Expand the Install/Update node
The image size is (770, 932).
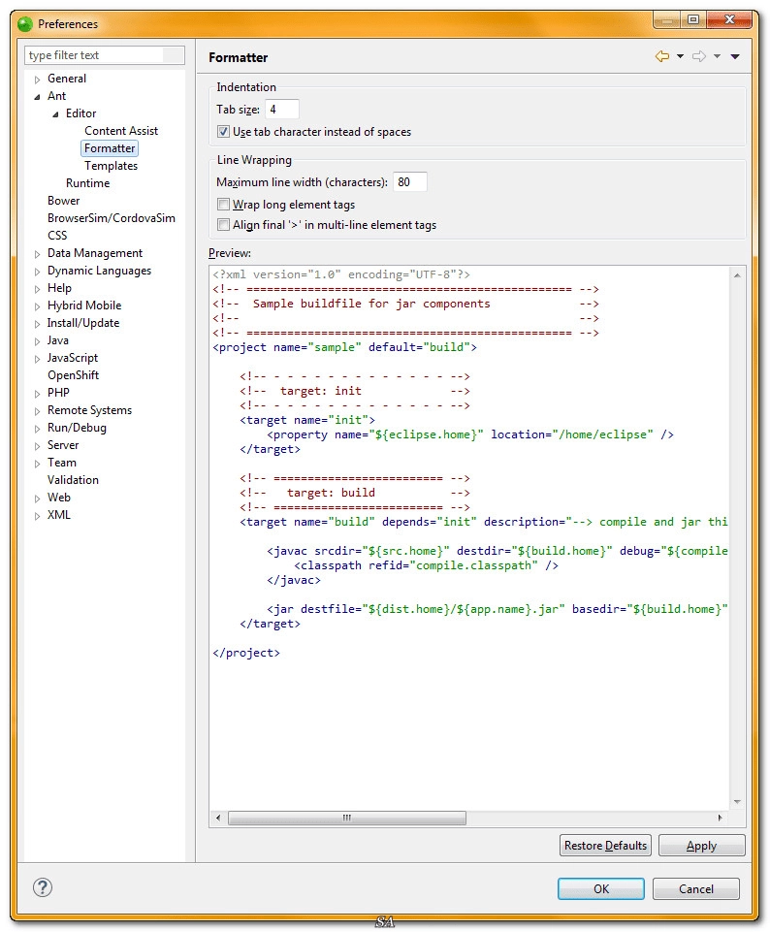click(x=37, y=323)
